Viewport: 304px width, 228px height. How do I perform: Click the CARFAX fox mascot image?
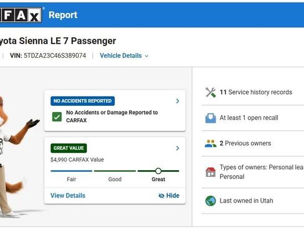(14, 158)
